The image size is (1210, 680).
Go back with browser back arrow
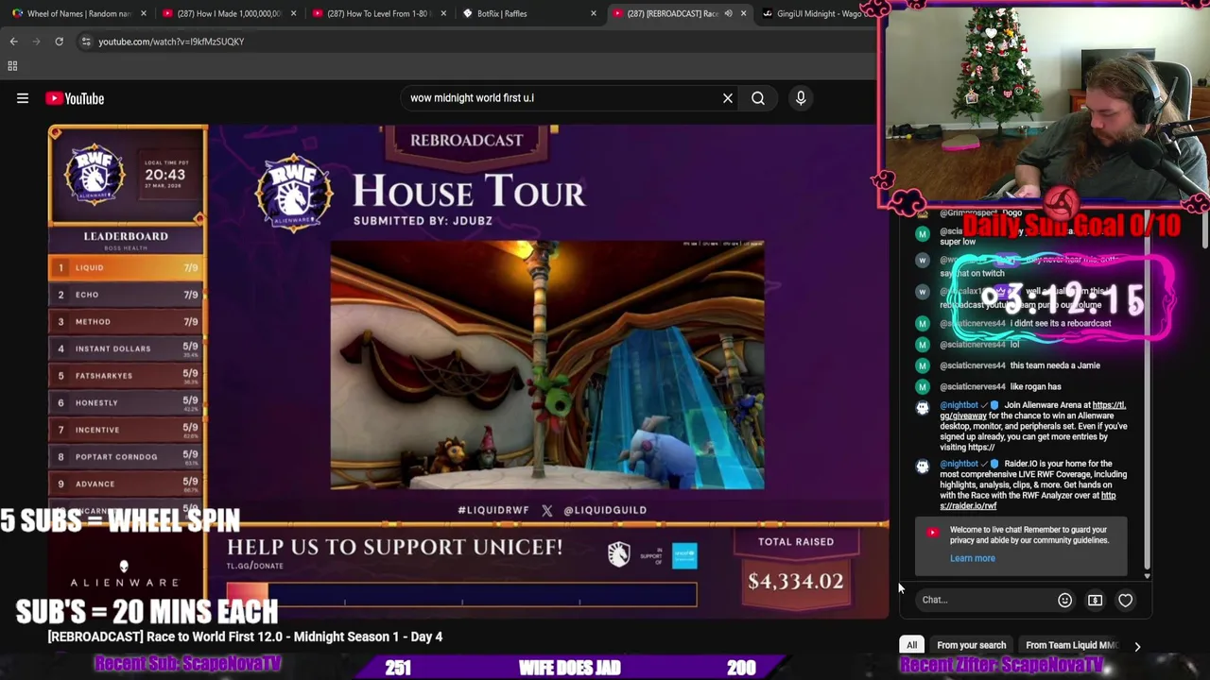[13, 42]
